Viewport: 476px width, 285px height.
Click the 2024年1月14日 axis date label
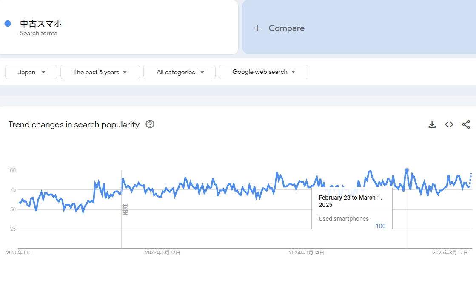coord(306,253)
